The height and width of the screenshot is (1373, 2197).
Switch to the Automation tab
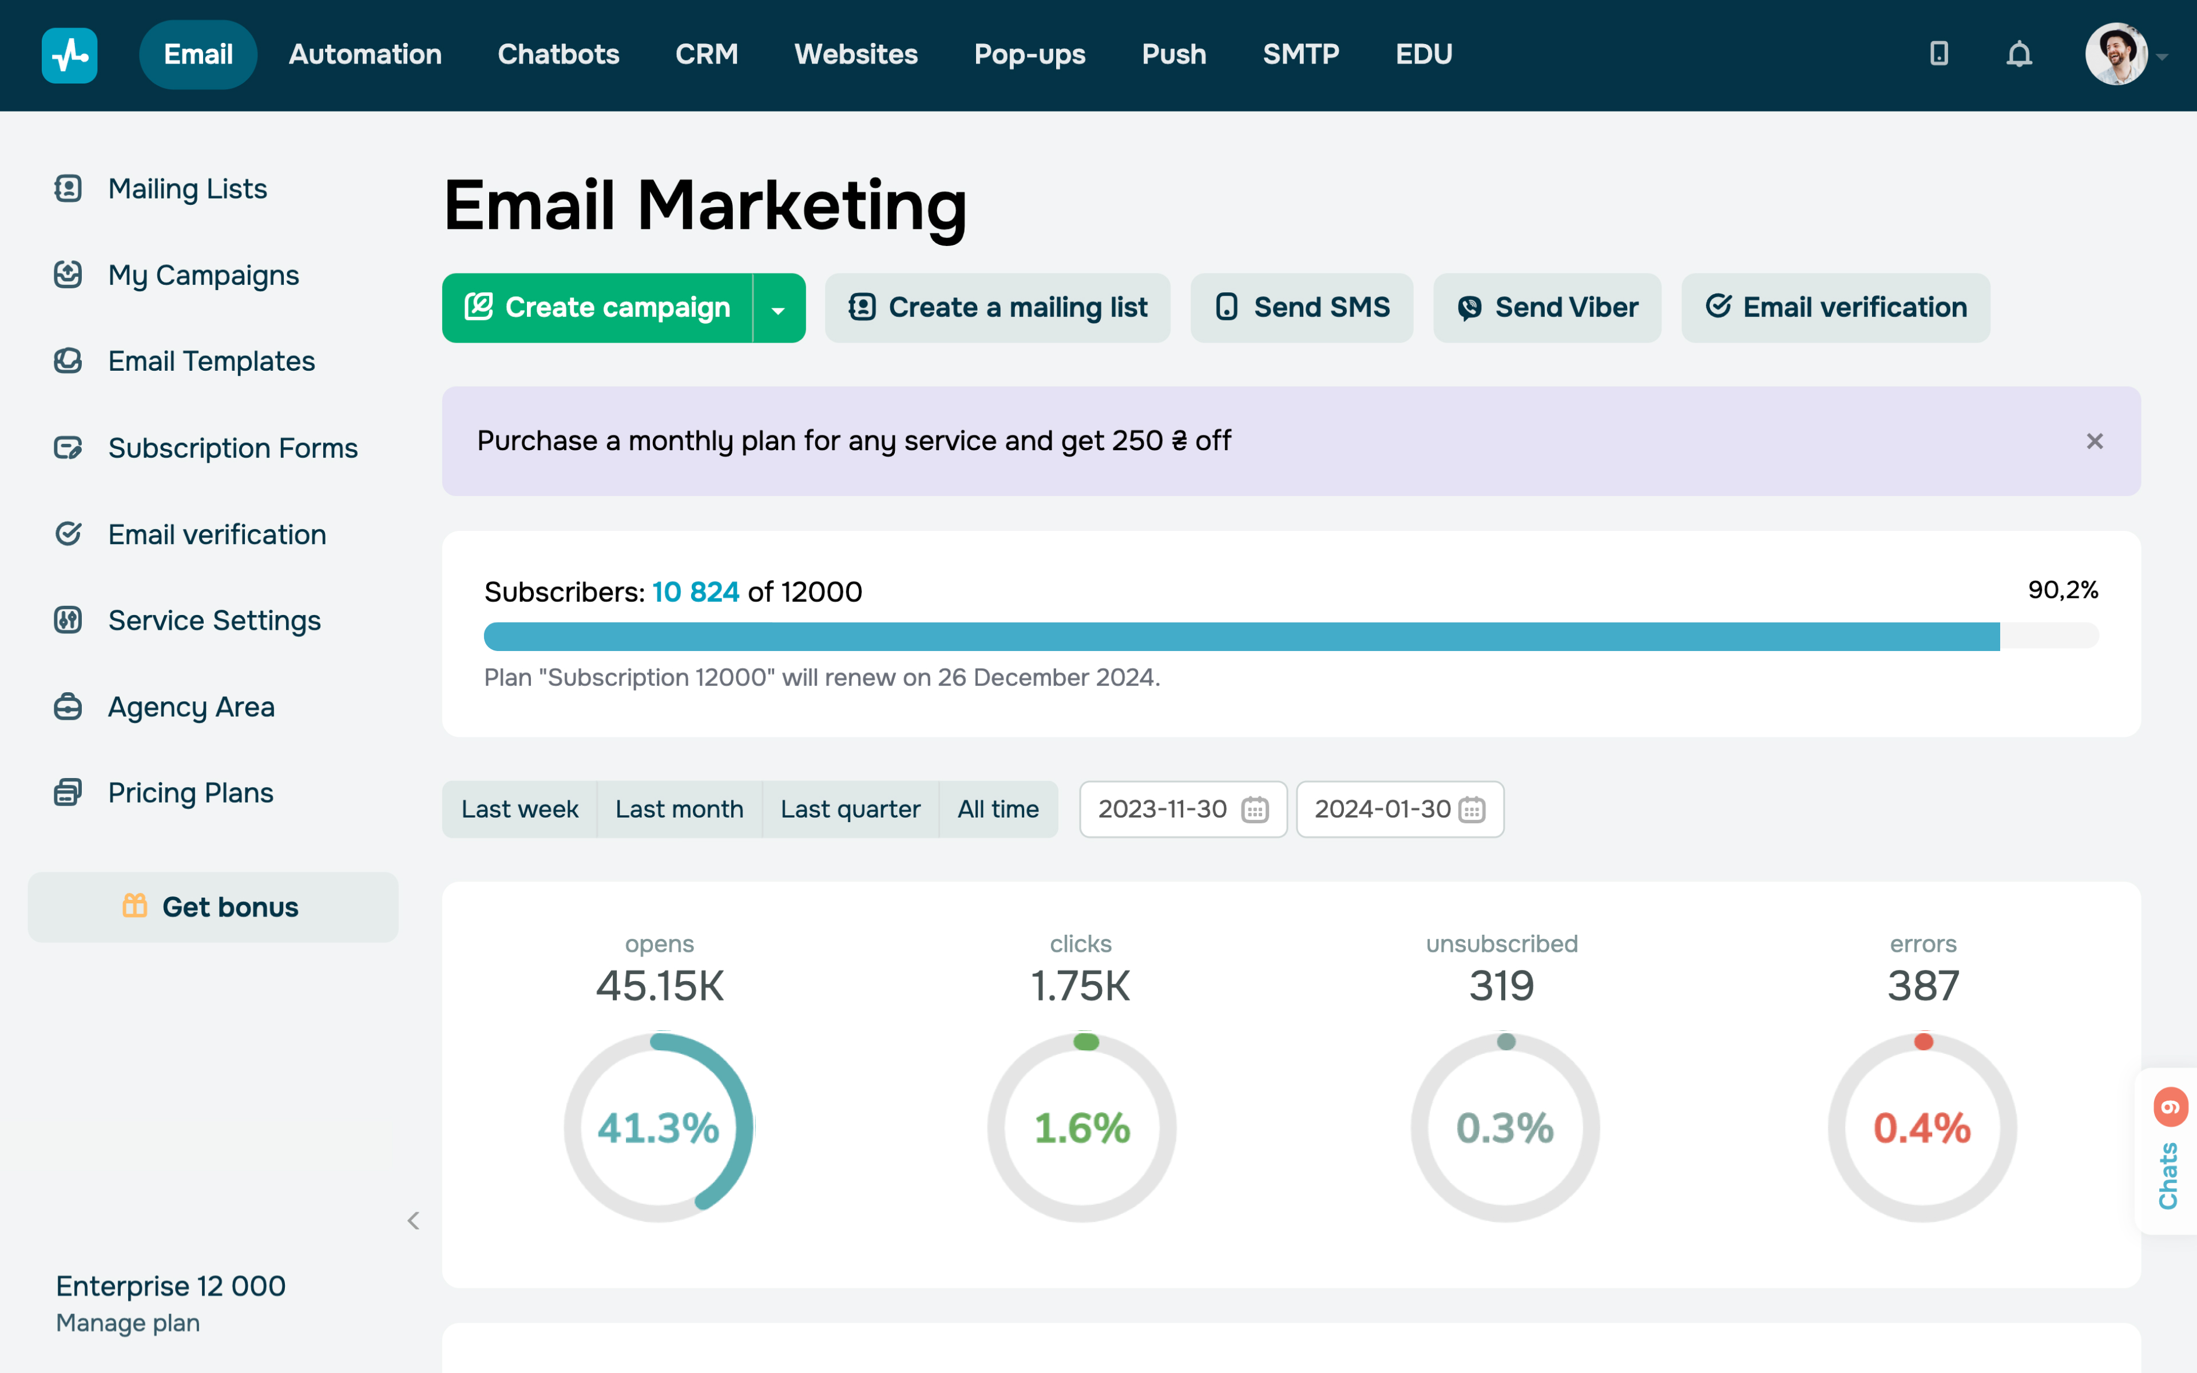[x=365, y=54]
